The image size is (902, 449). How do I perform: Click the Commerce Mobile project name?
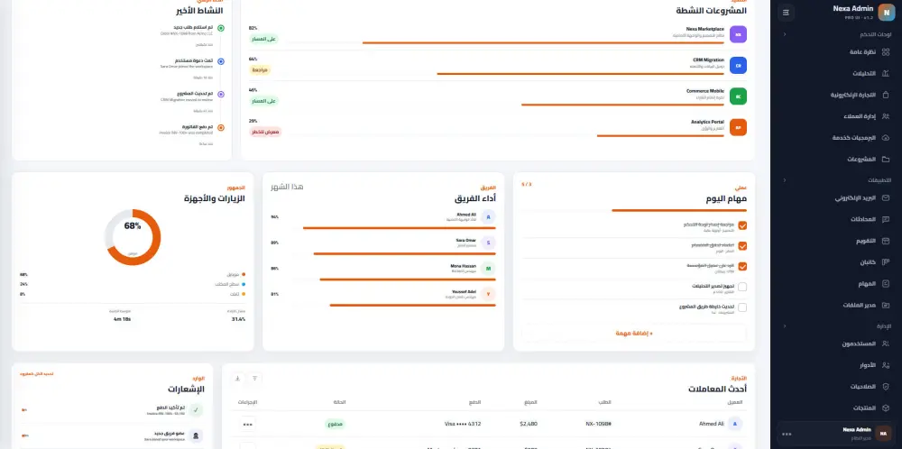click(x=705, y=91)
